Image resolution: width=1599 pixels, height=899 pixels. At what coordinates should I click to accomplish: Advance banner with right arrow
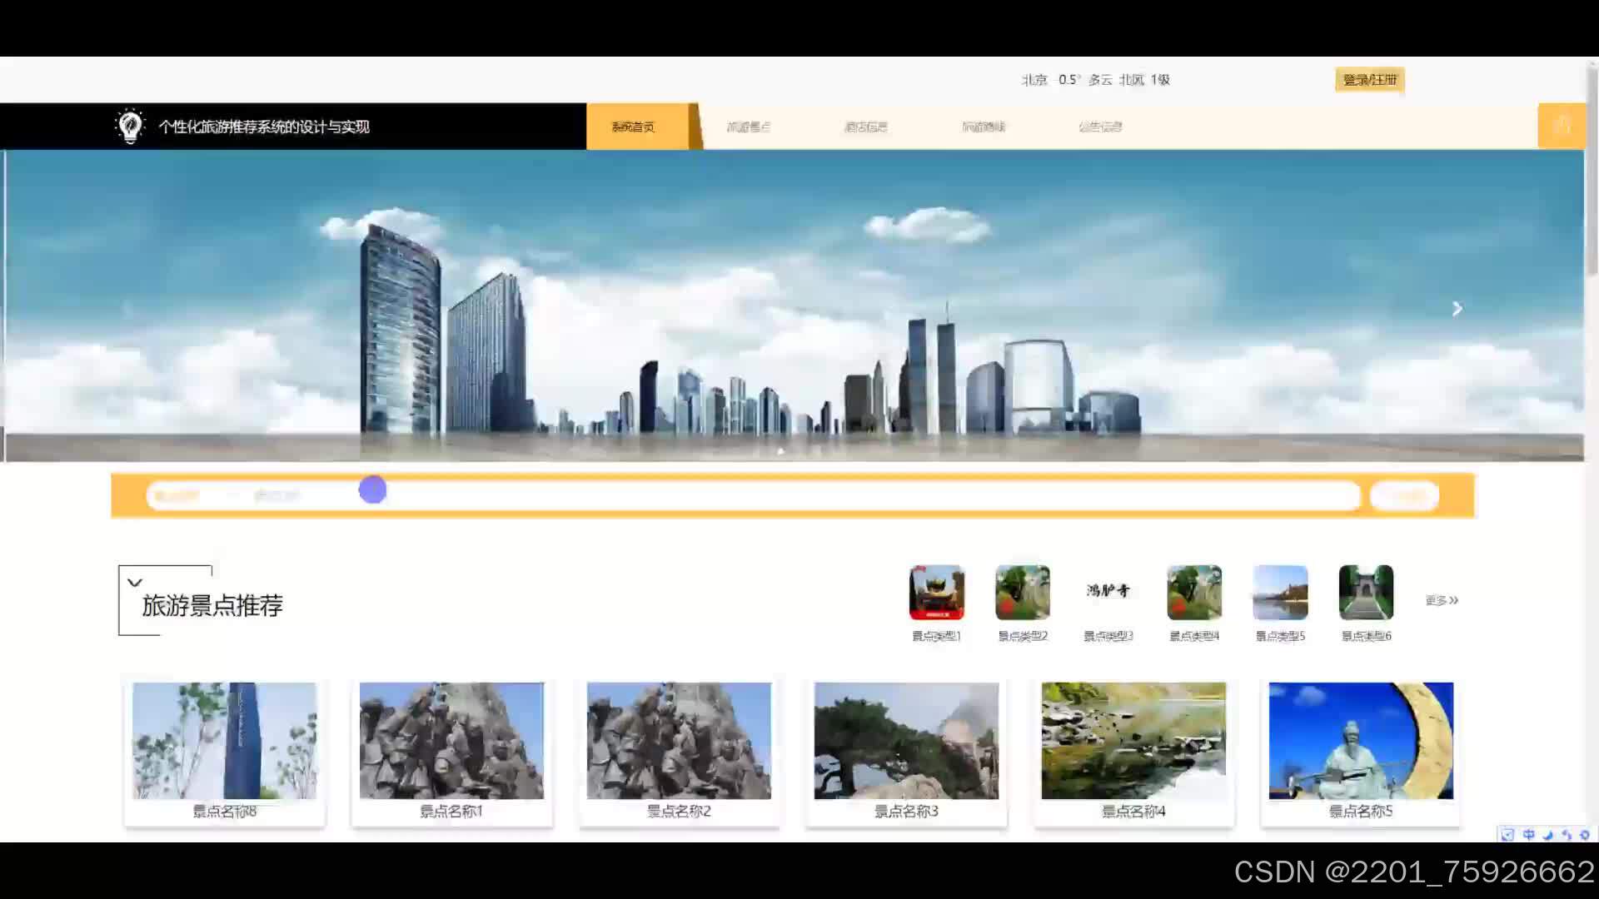click(x=1457, y=309)
